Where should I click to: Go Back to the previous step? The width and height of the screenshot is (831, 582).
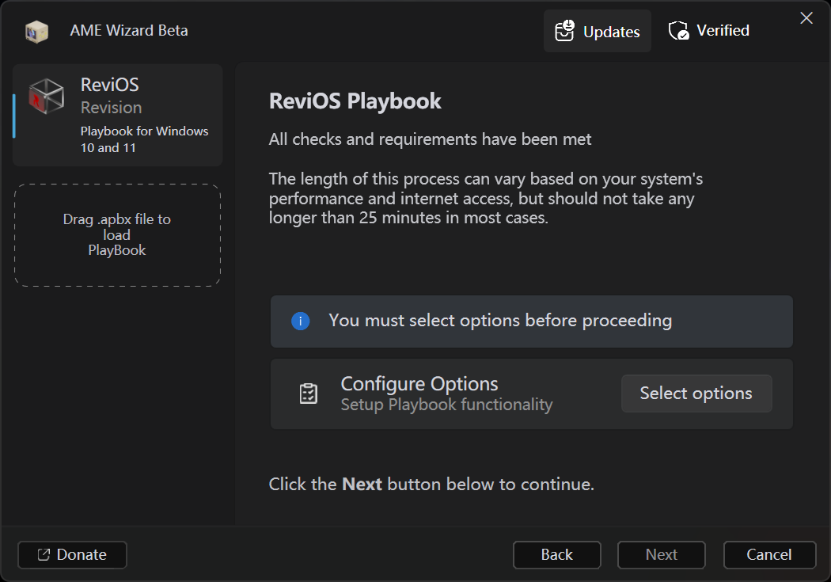coord(556,555)
